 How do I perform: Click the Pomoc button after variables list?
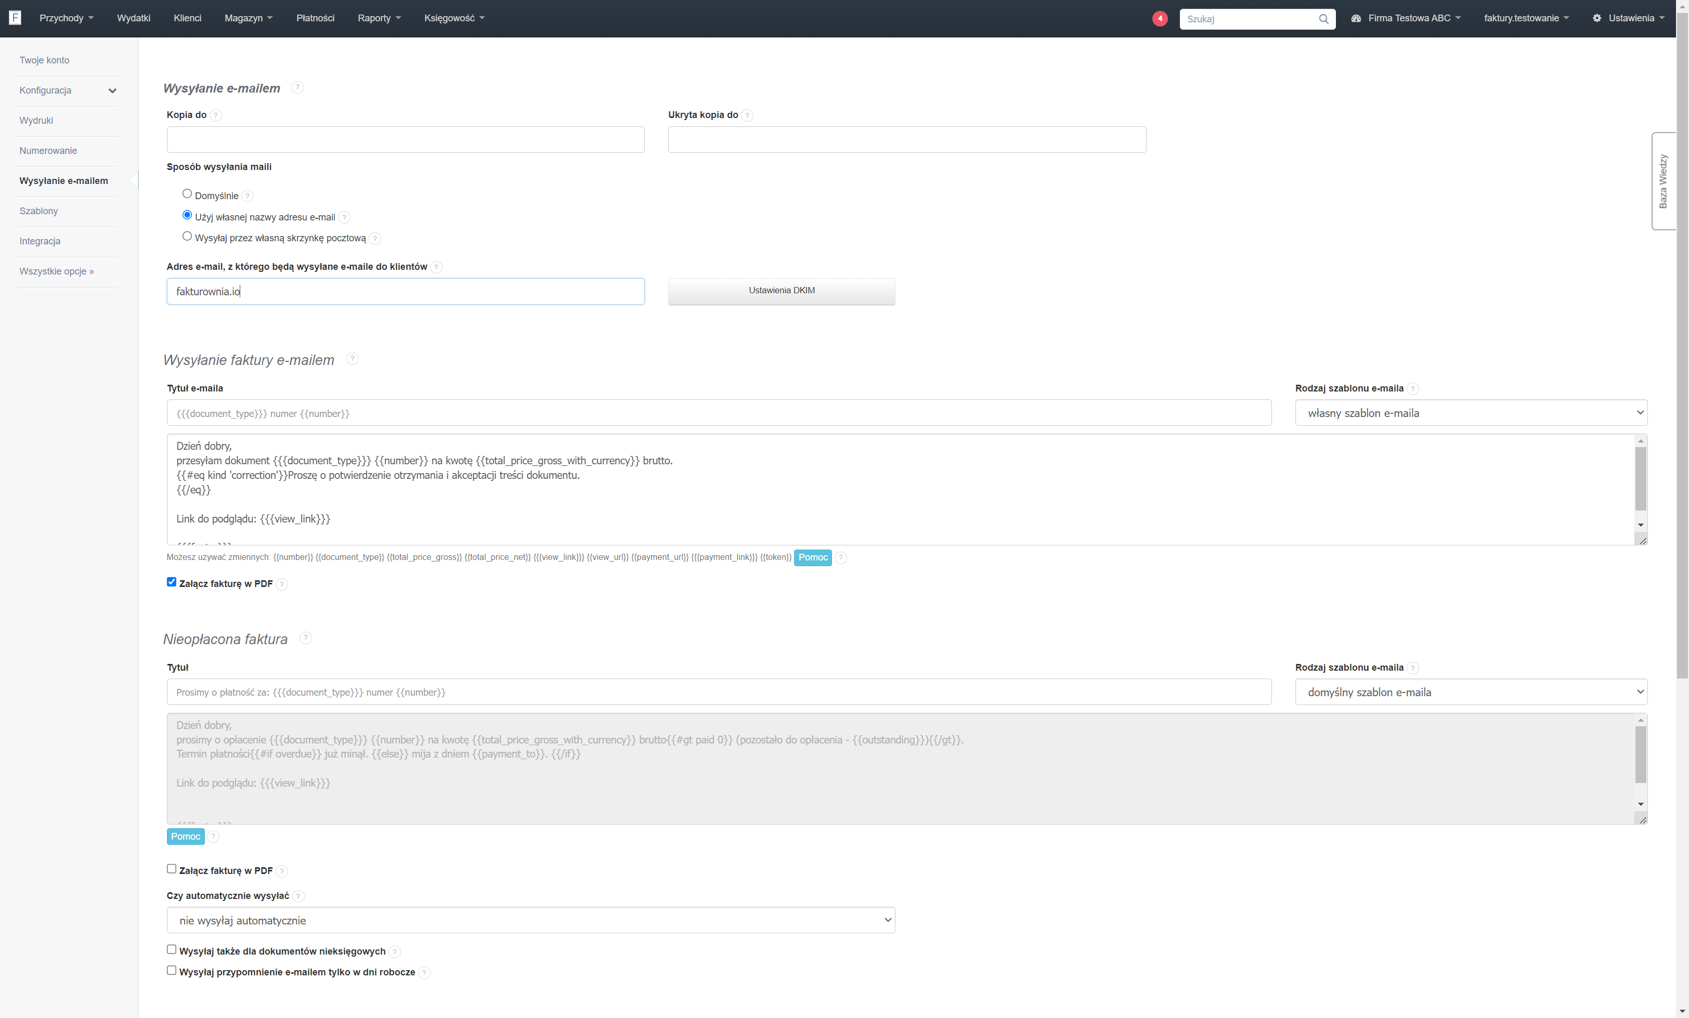pyautogui.click(x=813, y=557)
